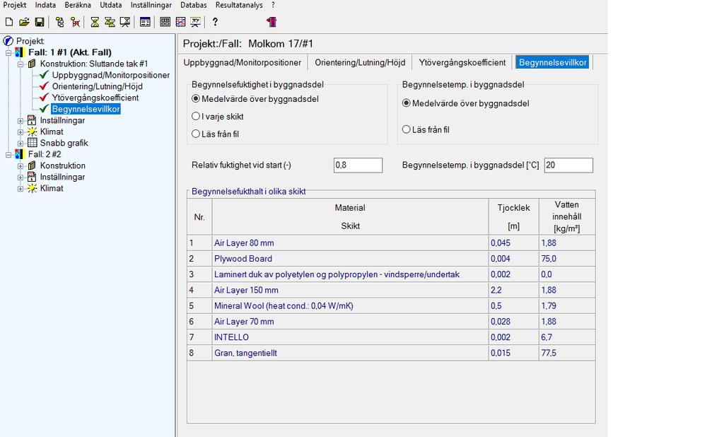Select Läs från fil under Begynnelsefuktighet

(x=196, y=134)
